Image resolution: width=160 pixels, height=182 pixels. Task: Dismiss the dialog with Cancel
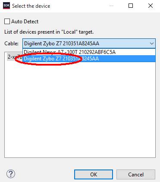coord(136,174)
